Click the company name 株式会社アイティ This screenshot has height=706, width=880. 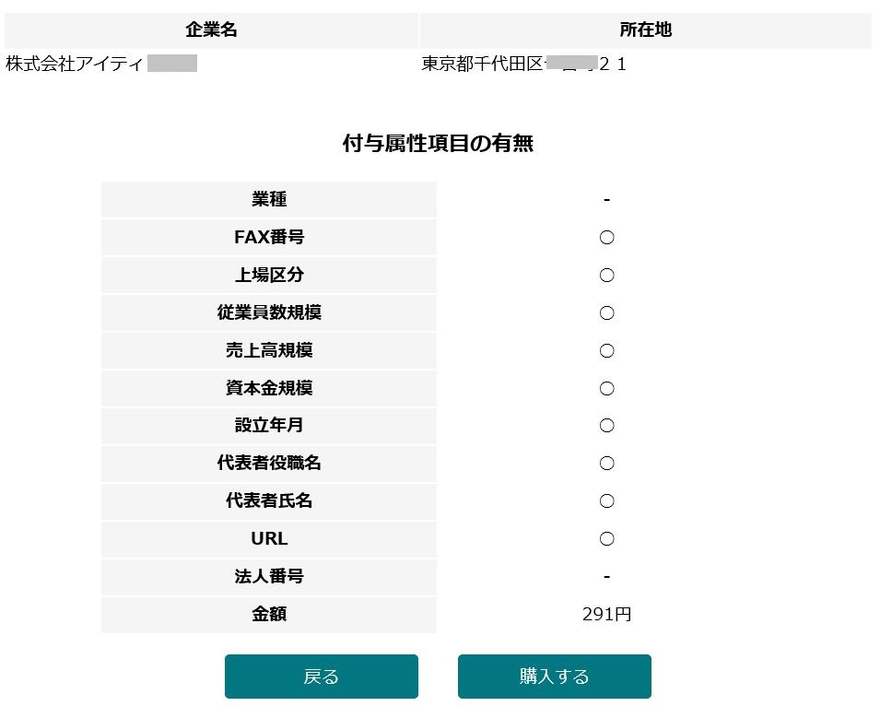click(74, 64)
